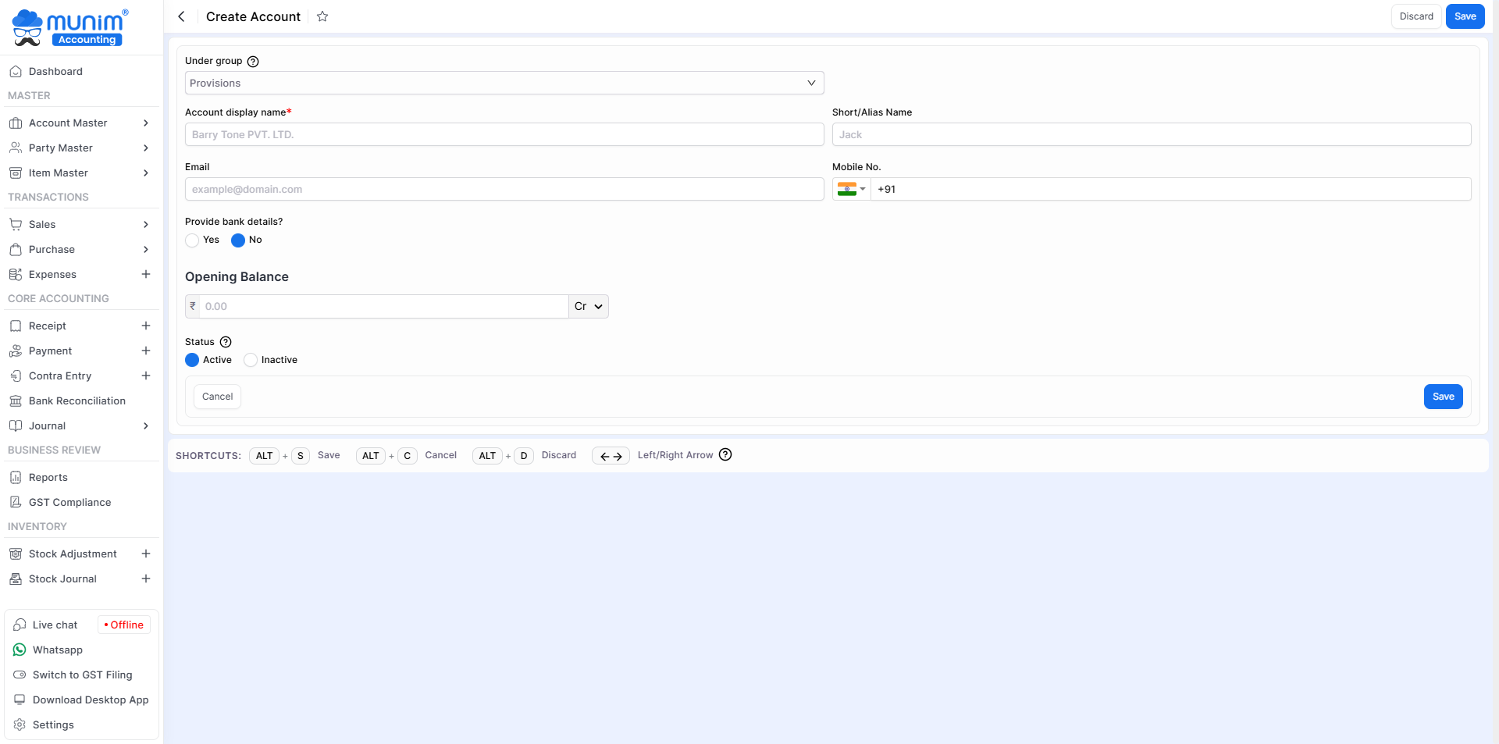Viewport: 1499px width, 744px height.
Task: Open GST Compliance in sidebar
Action: (x=69, y=502)
